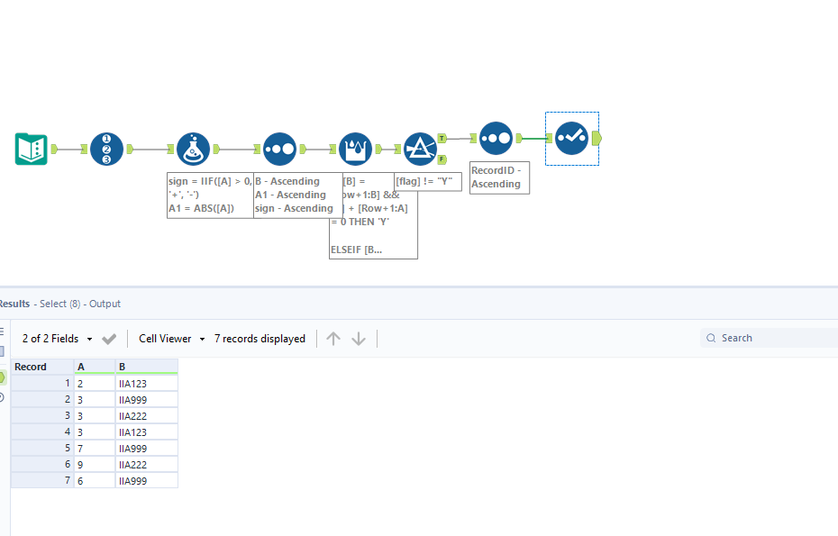Click A value 9 in record 6

[95, 465]
